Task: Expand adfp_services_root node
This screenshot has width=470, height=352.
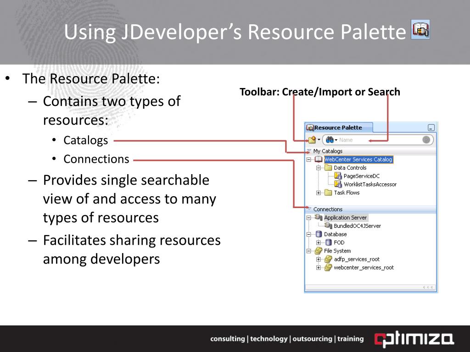Action: coord(319,259)
